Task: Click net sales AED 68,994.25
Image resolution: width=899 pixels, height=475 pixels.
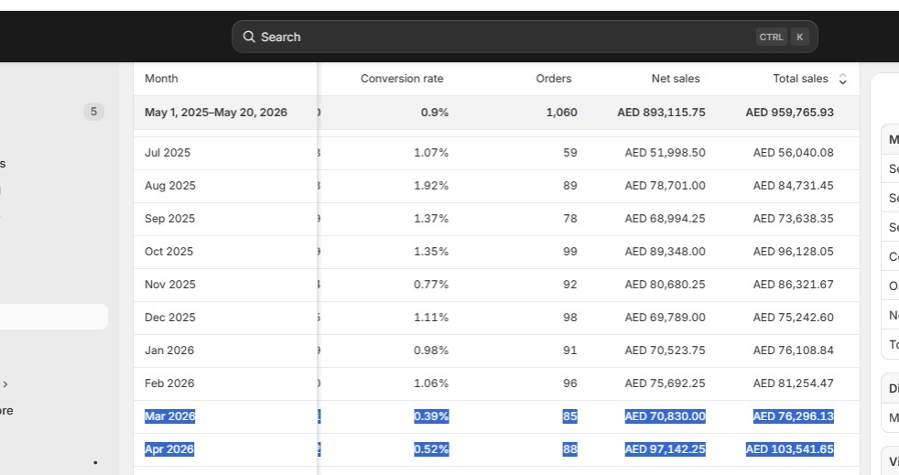Action: point(665,219)
